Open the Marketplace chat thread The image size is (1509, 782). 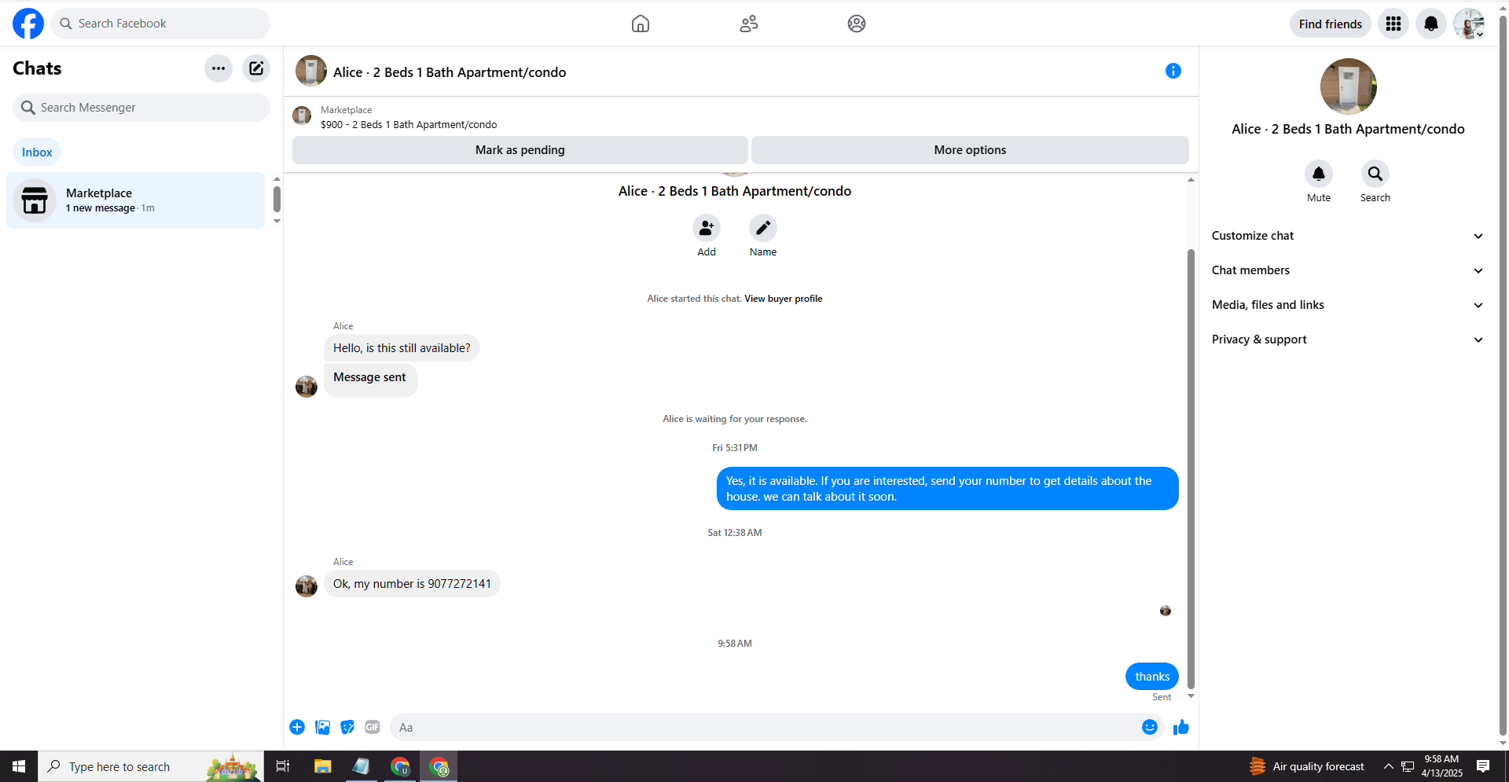tap(136, 200)
